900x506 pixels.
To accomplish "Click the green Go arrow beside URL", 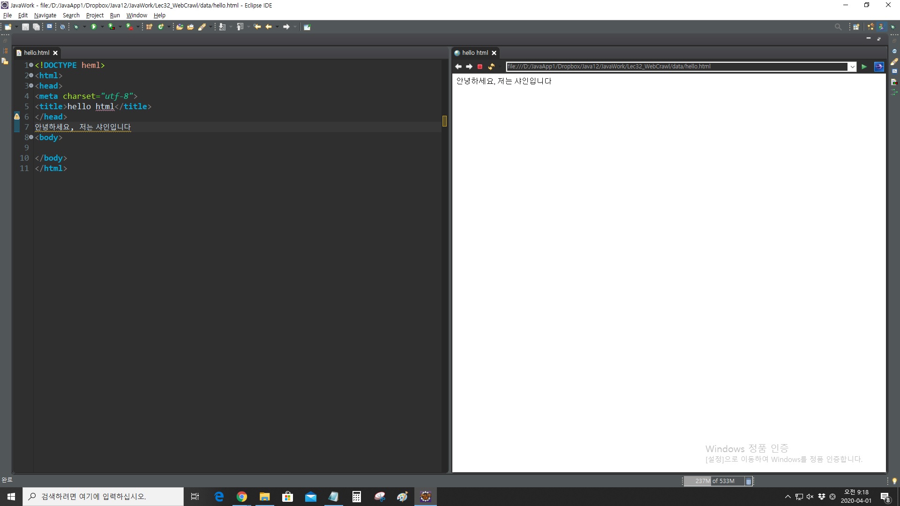I will [864, 67].
